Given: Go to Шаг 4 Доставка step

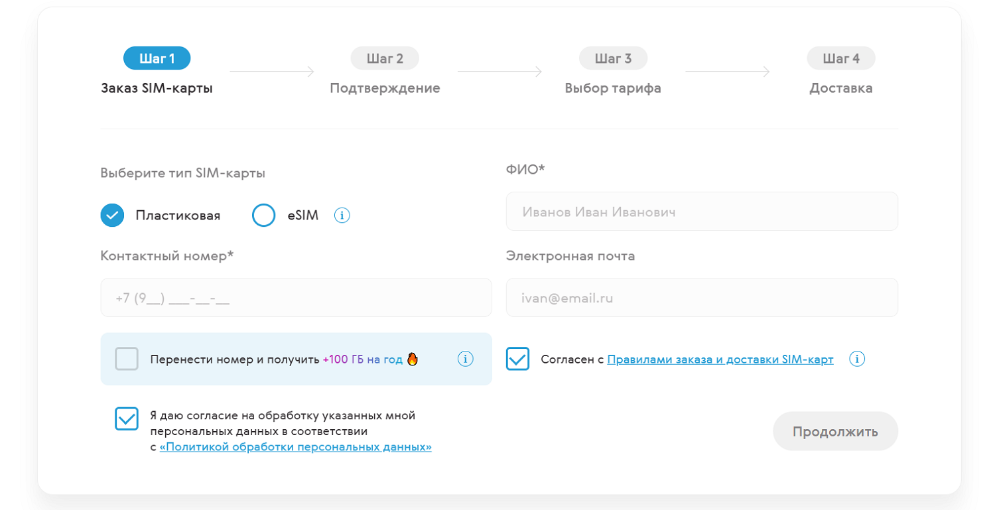Looking at the screenshot, I should 840,58.
